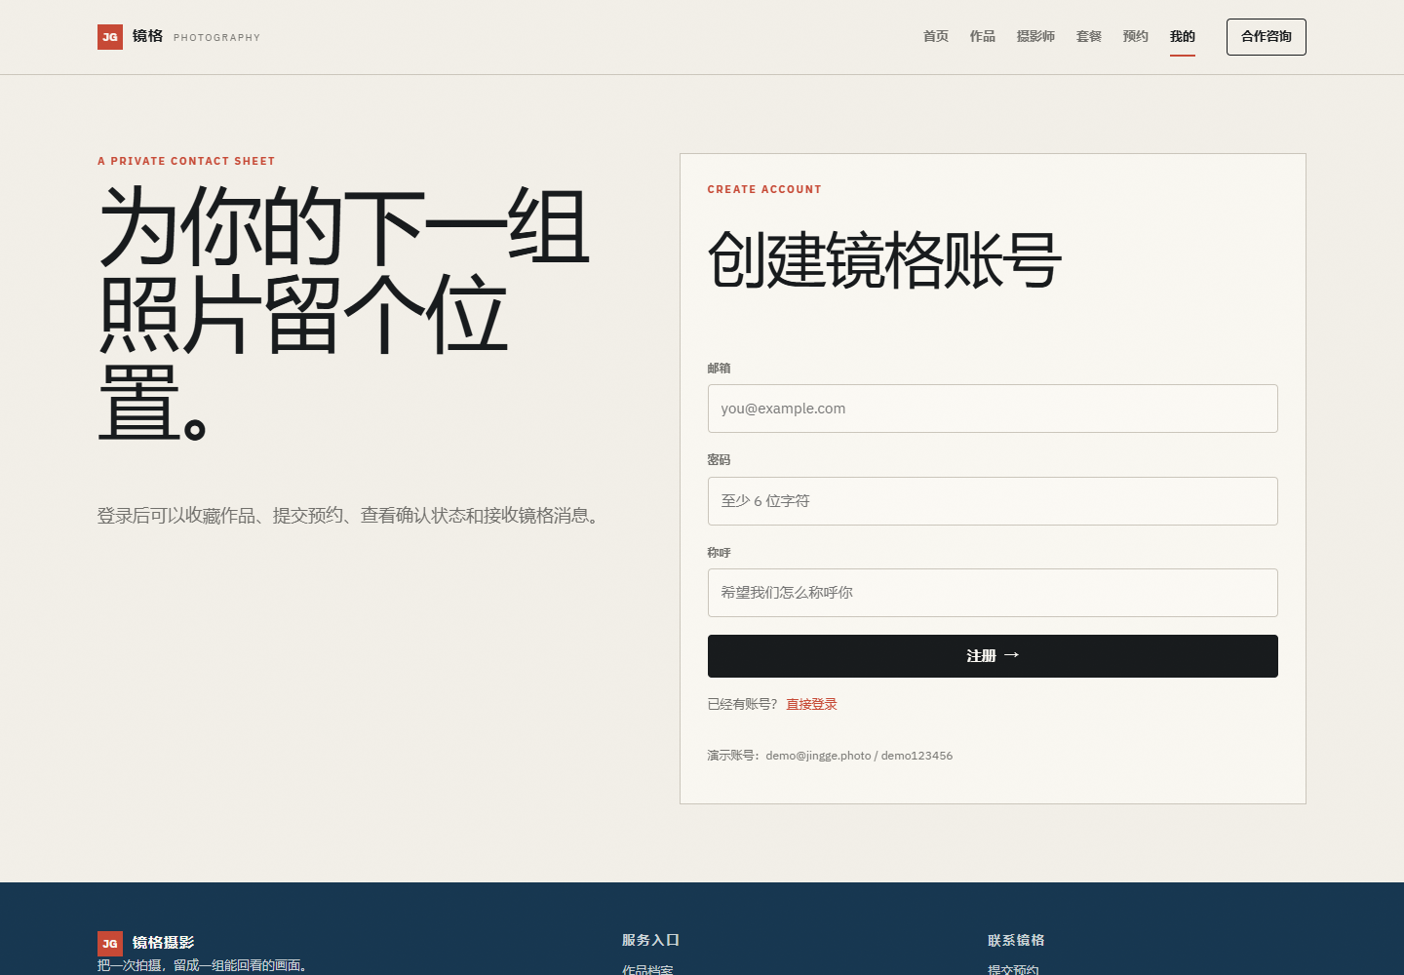Click the 镜格 brand name in header
The height and width of the screenshot is (975, 1404).
coord(148,36)
